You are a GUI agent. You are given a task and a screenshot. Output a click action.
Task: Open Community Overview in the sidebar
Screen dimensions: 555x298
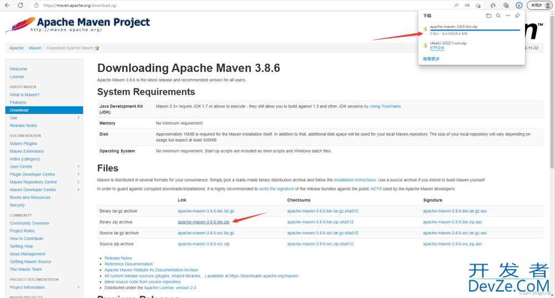click(29, 223)
